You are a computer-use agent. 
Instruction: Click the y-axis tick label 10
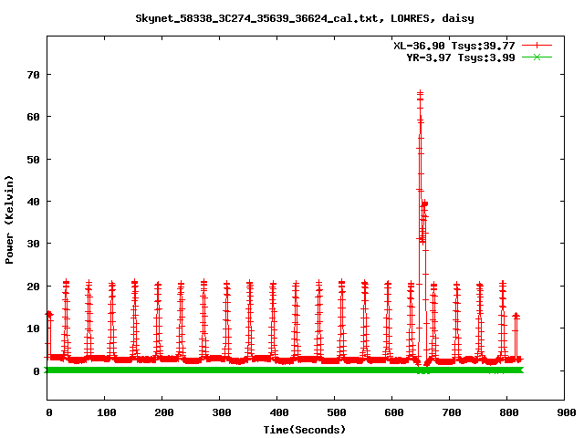(x=33, y=328)
